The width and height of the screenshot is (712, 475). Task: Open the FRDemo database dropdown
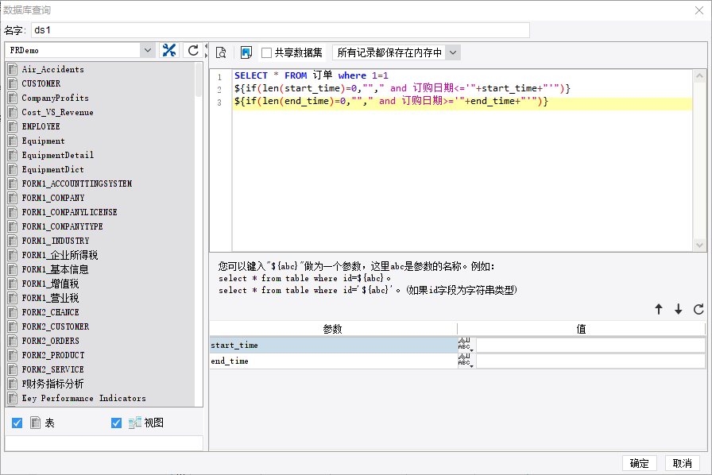(x=148, y=50)
